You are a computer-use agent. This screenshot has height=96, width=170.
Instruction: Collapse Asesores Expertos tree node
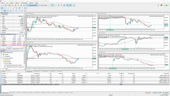[2, 58]
